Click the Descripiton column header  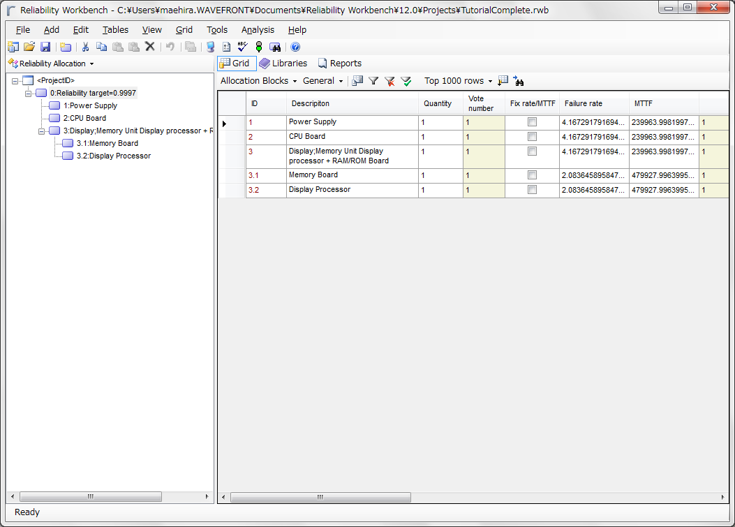coord(352,103)
